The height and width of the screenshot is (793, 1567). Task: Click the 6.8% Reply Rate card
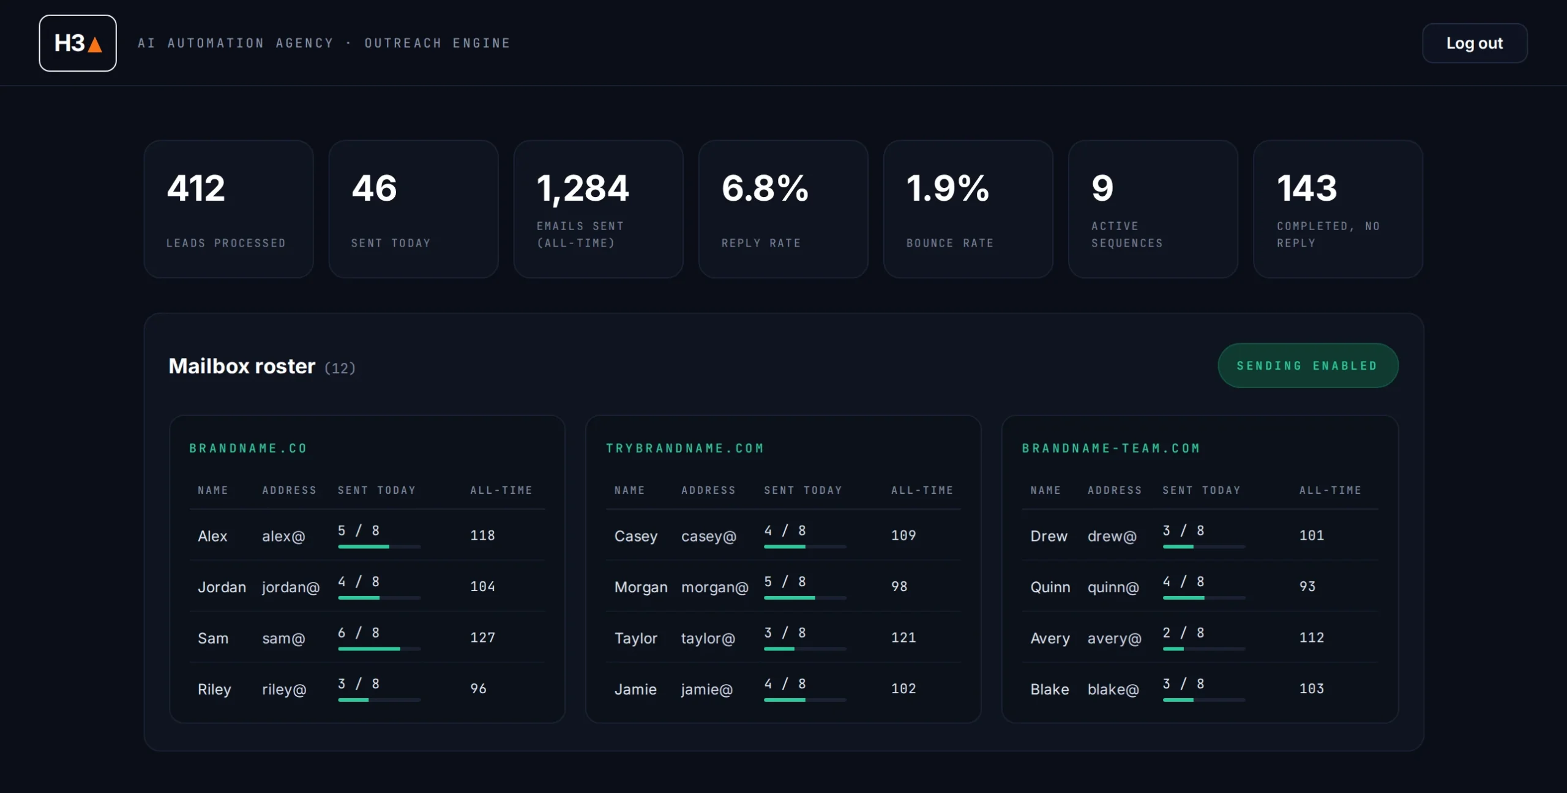pyautogui.click(x=783, y=209)
